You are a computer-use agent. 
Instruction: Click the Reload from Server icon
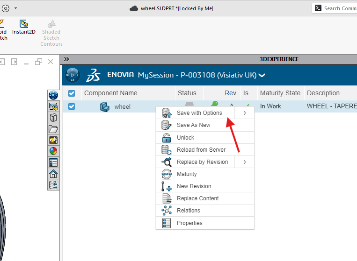coord(166,150)
